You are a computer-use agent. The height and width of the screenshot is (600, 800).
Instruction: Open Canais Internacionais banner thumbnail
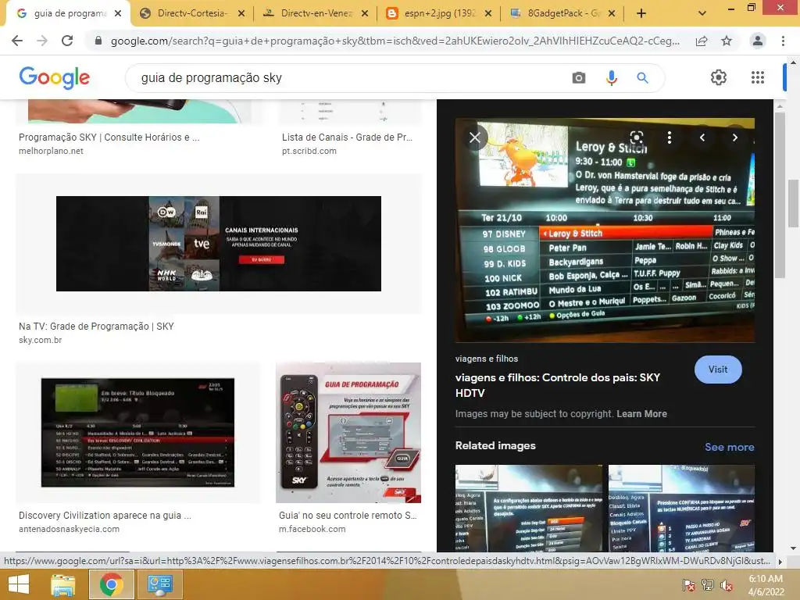pos(219,244)
